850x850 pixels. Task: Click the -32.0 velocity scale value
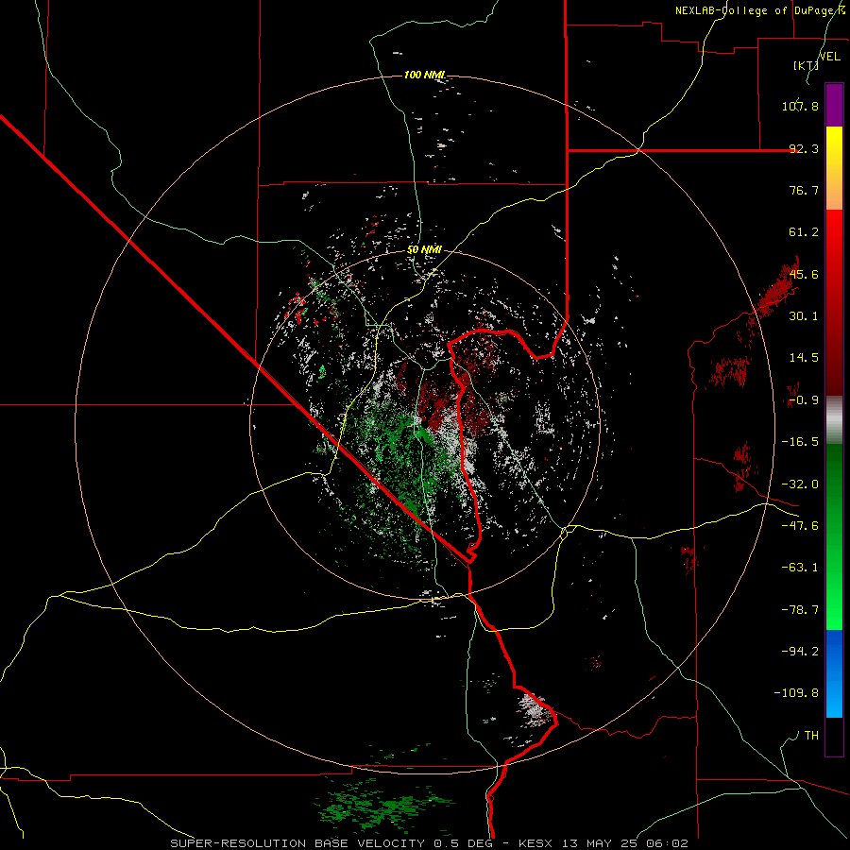tap(800, 484)
